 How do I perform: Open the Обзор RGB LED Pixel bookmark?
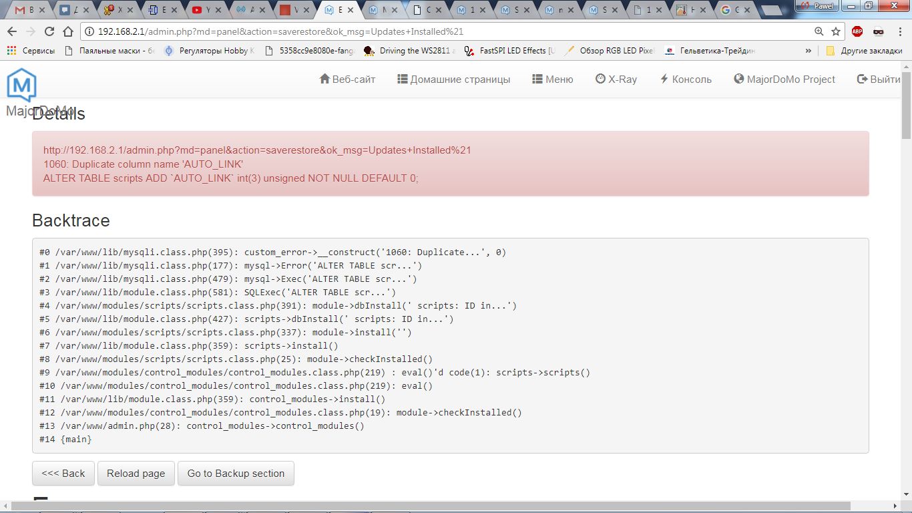pyautogui.click(x=610, y=50)
